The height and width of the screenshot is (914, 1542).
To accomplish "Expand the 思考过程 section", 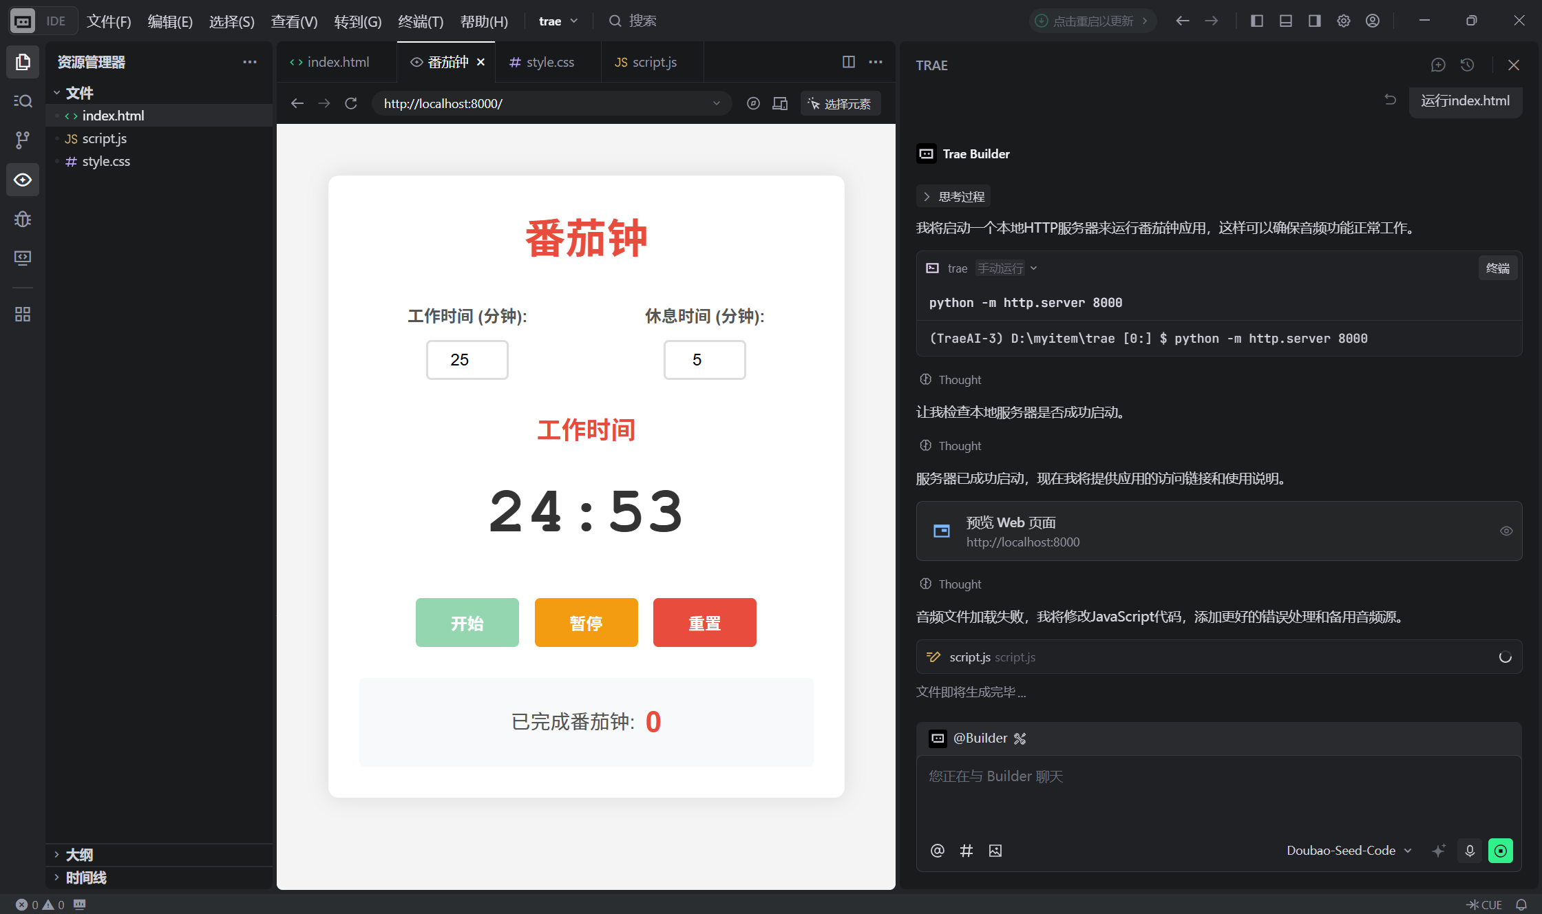I will click(x=953, y=197).
